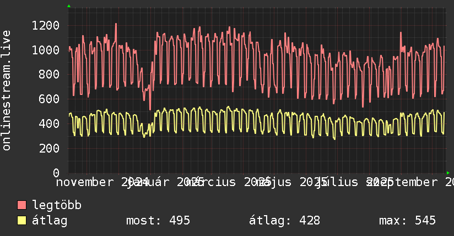Click the 'átlag: 428' statistic

coord(285,221)
